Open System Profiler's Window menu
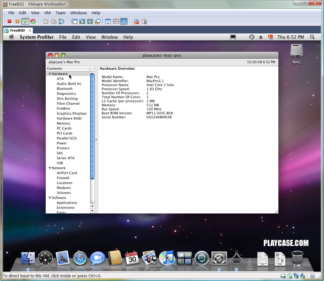Screen dimensions: 324x281 pyautogui.click(x=110, y=37)
